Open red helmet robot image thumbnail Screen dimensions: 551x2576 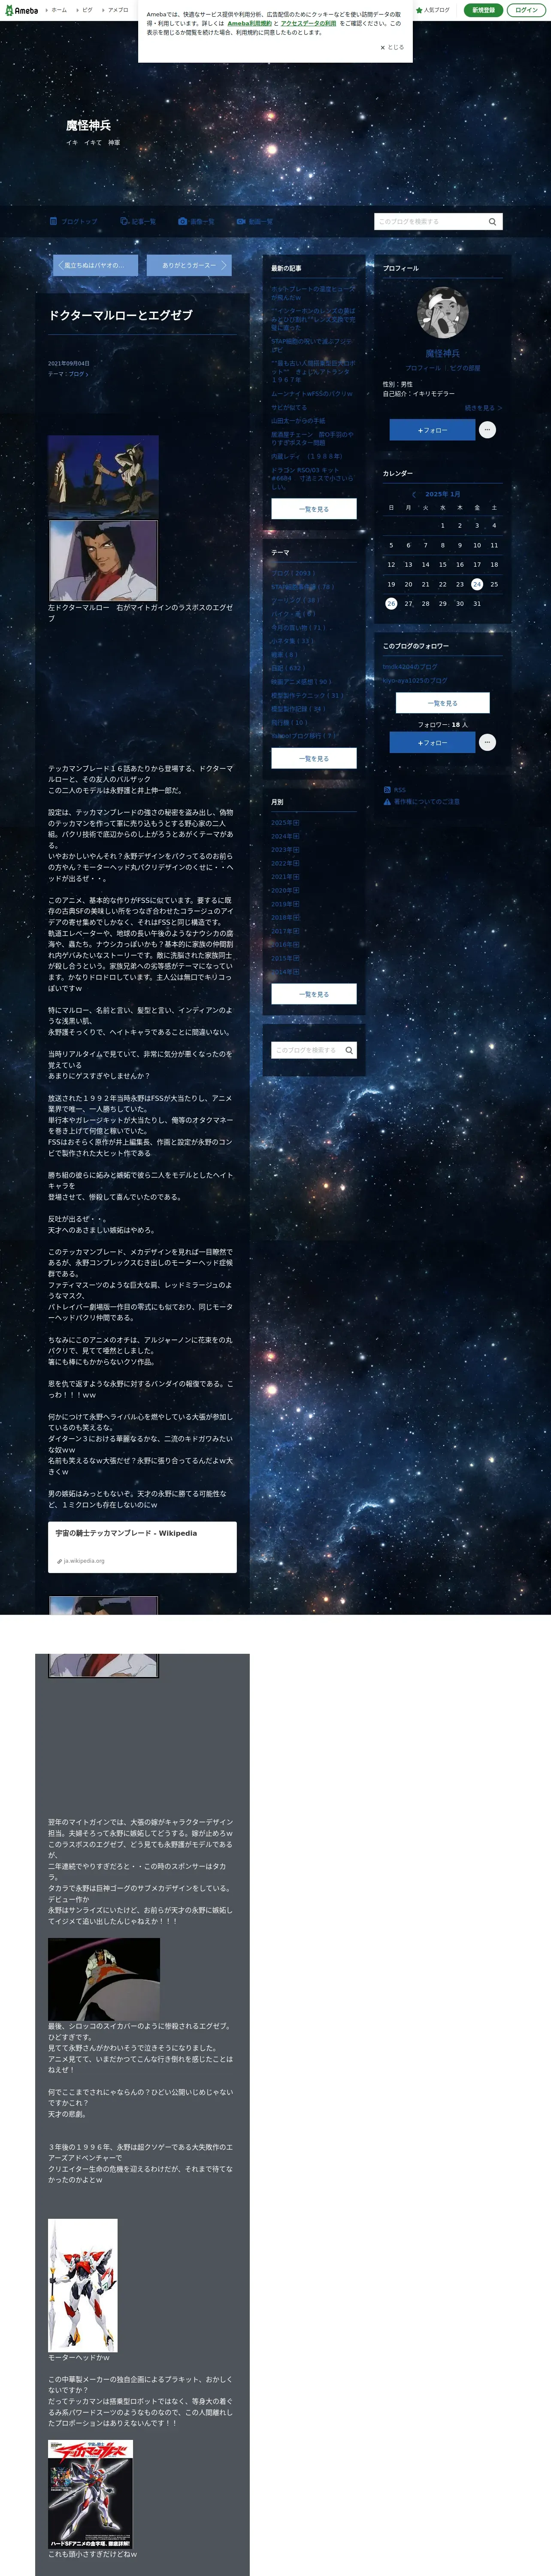click(104, 1979)
